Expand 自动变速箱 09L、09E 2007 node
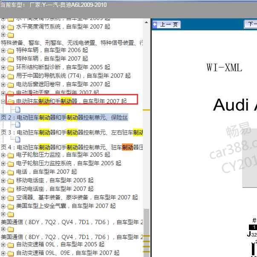257x257 pixels. click(3, 253)
